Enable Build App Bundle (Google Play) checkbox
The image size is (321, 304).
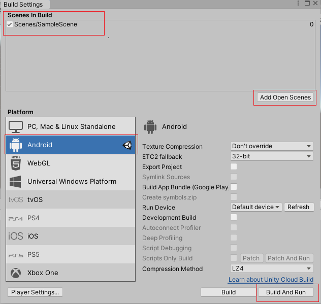pyautogui.click(x=234, y=187)
